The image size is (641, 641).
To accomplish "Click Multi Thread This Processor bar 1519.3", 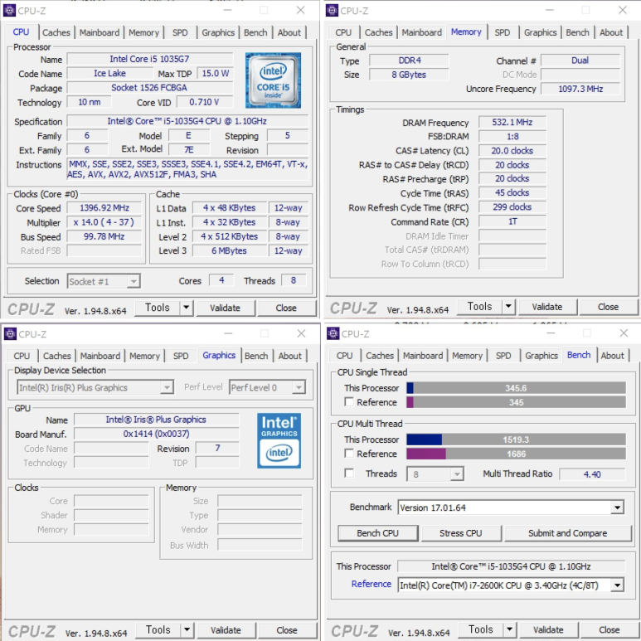I will 516,439.
